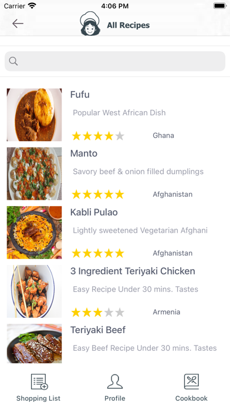The height and width of the screenshot is (409, 230).
Task: Tap the chef avatar logo
Action: tap(90, 24)
